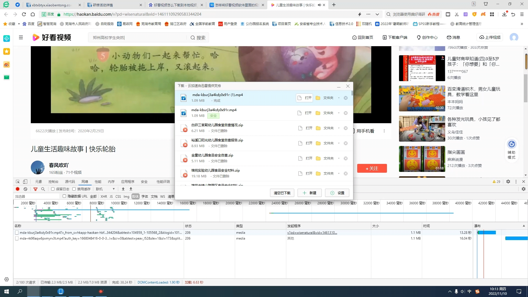Switch to the 研修活动详情 browser tab

[x=114, y=5]
